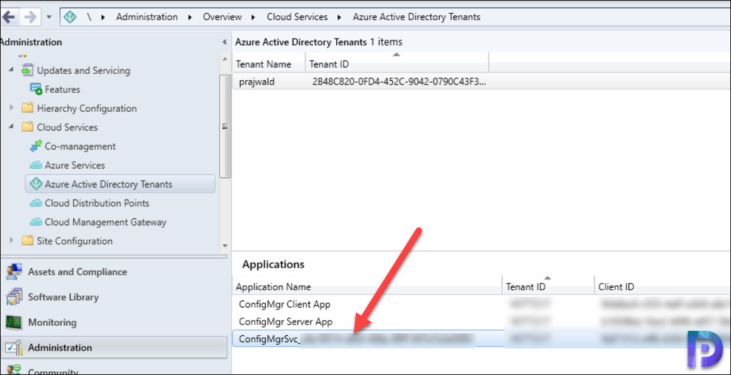
Task: Click the navigation tree scroll-down arrow
Action: pyautogui.click(x=225, y=246)
